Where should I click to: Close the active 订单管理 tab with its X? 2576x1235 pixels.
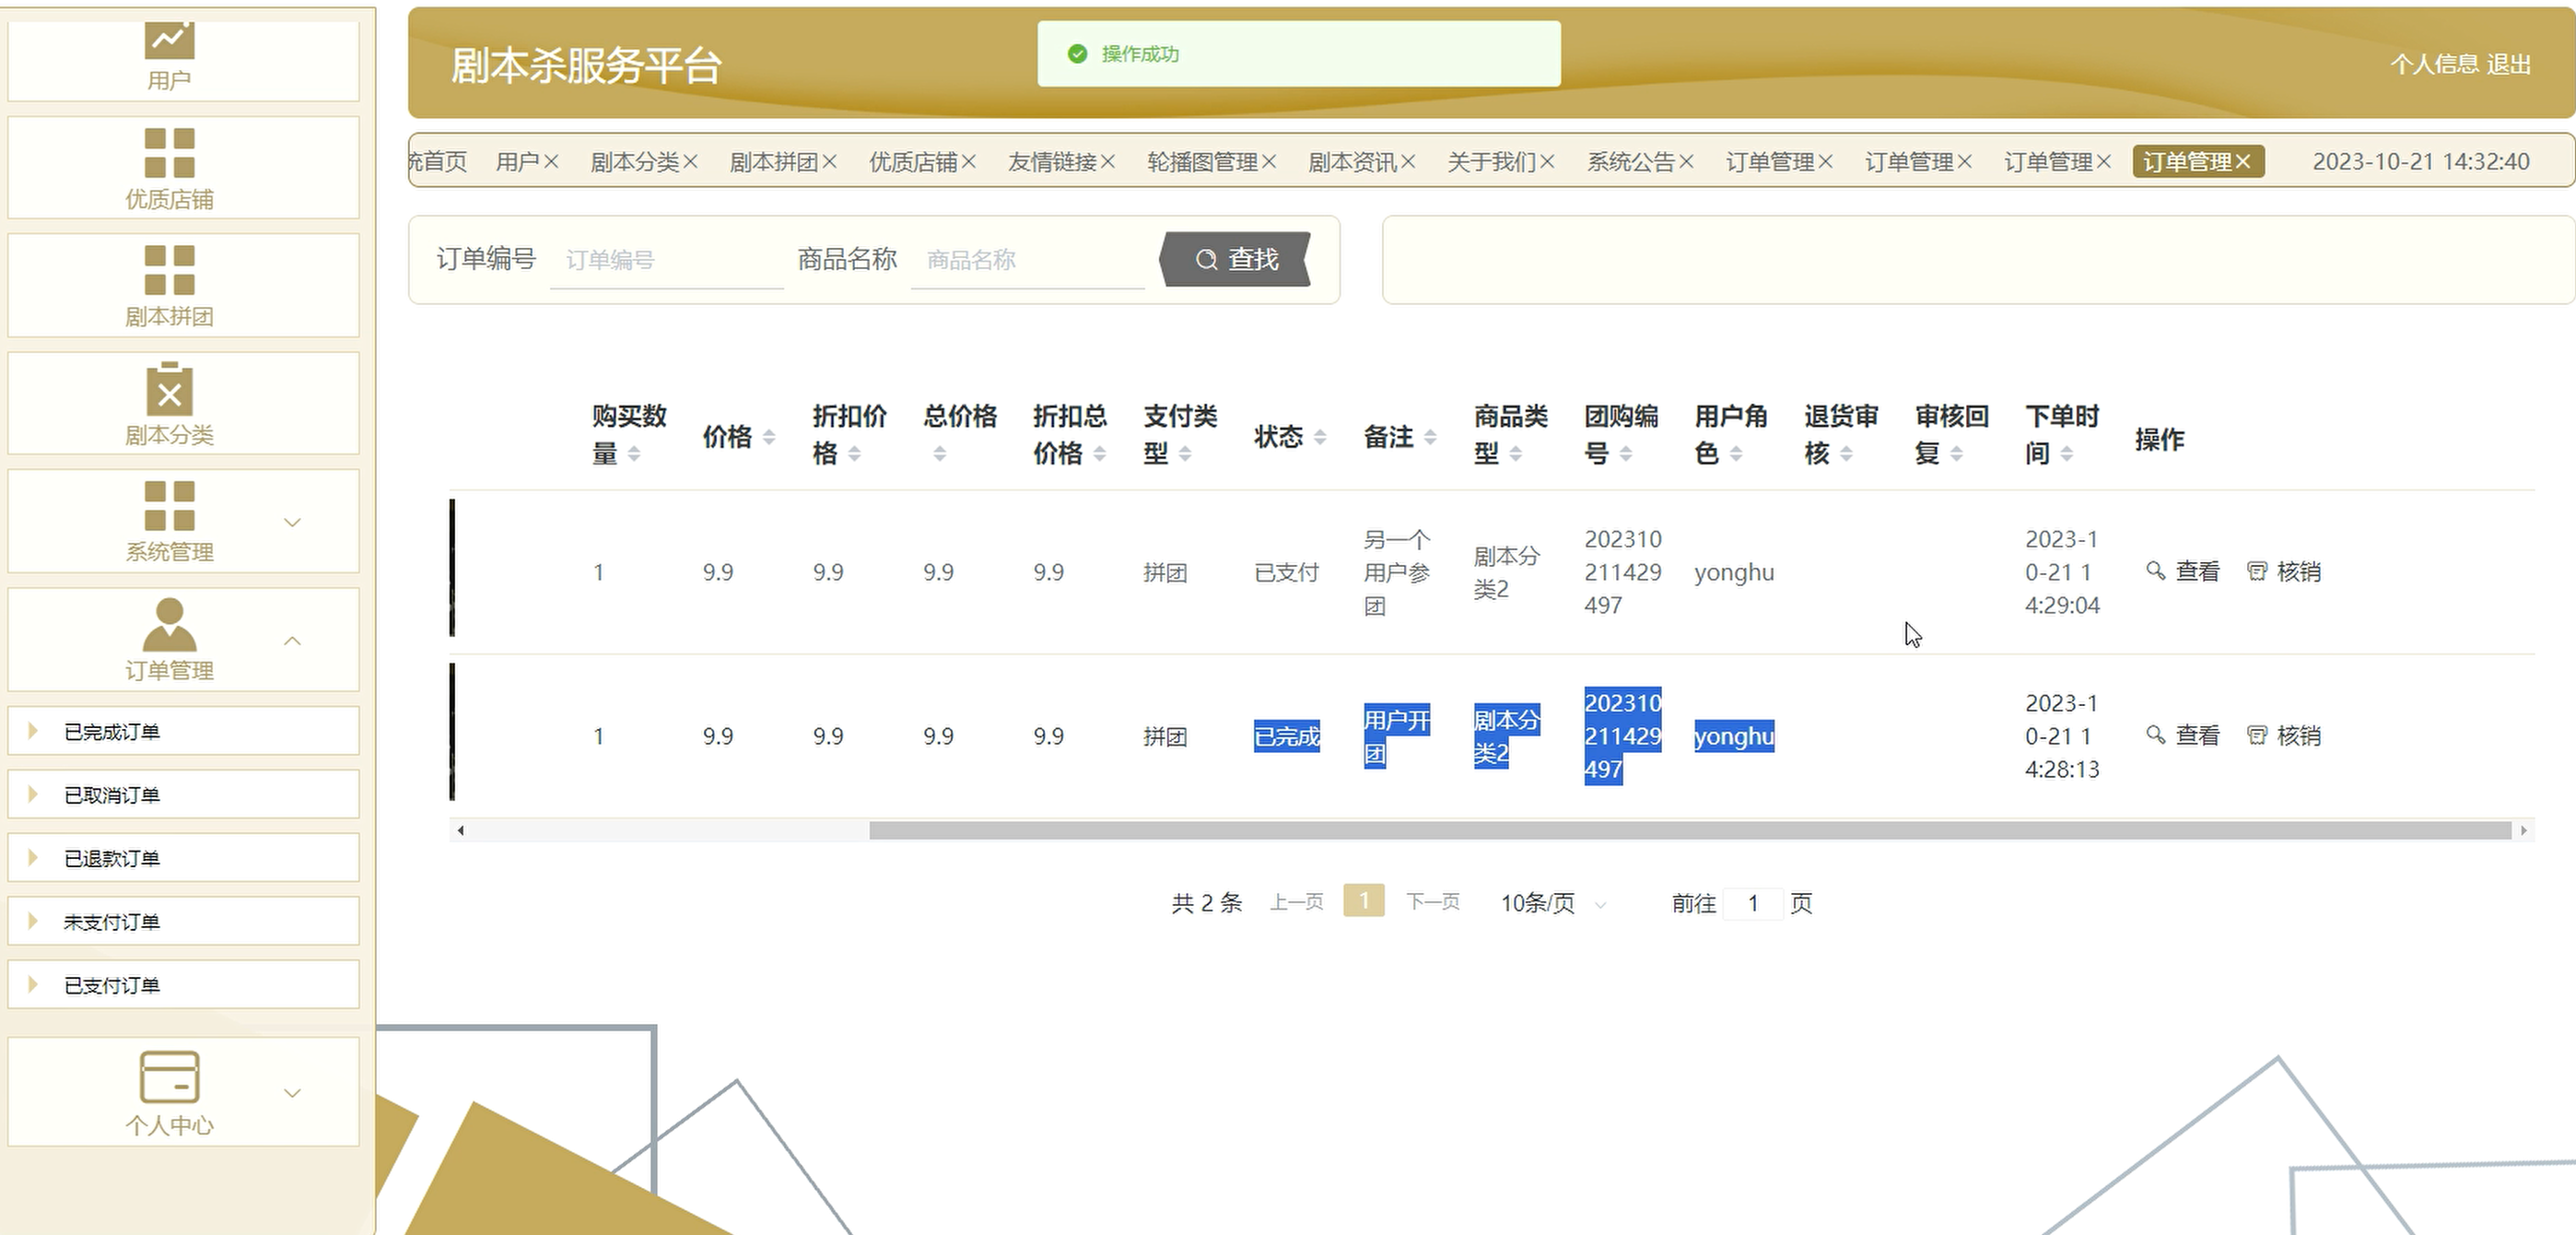[2242, 162]
